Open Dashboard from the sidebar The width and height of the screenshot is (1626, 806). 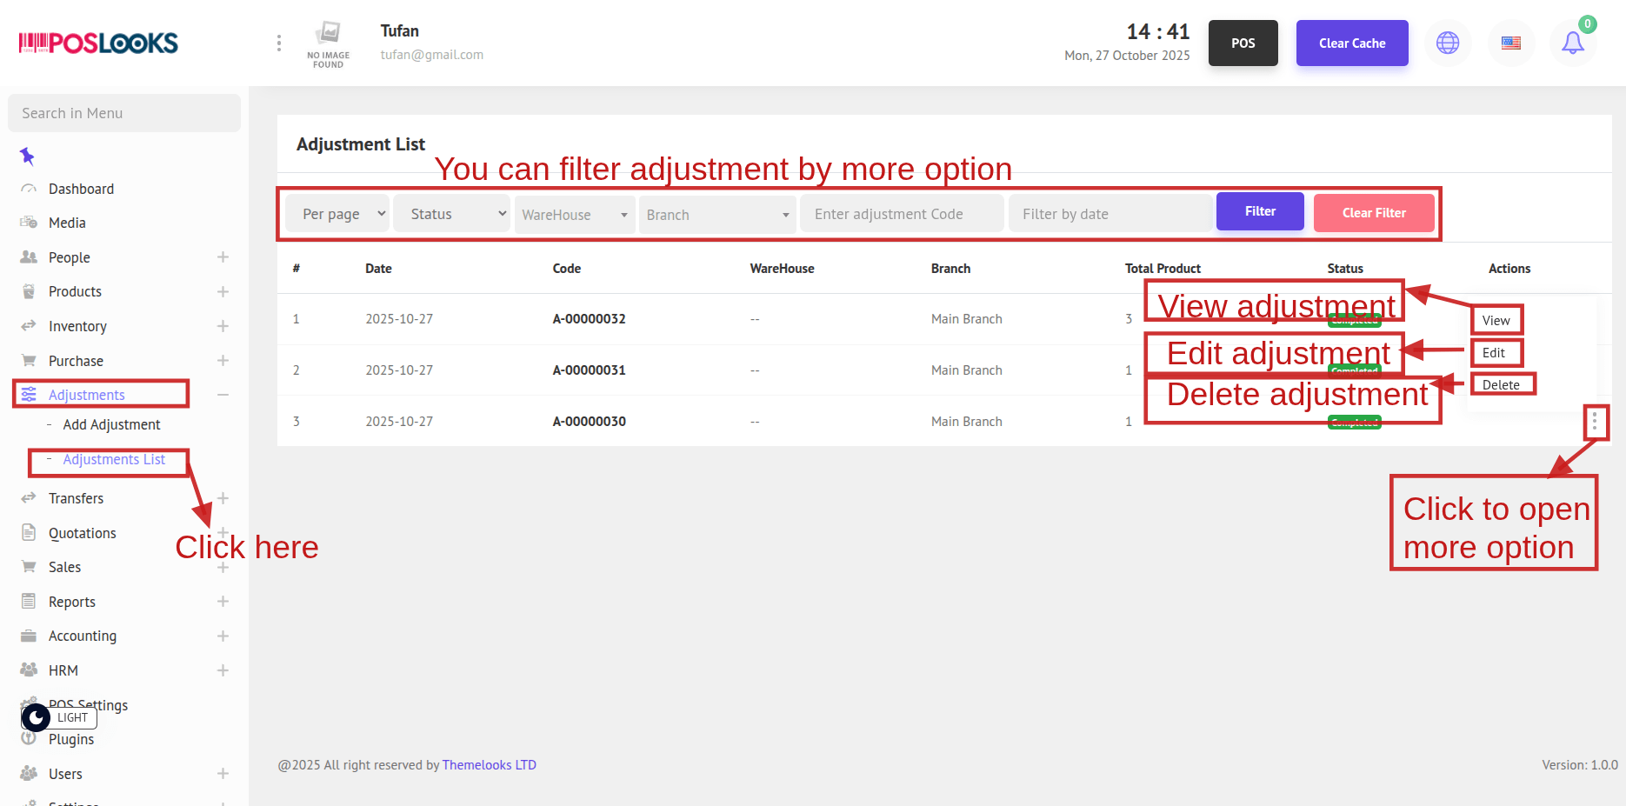81,189
